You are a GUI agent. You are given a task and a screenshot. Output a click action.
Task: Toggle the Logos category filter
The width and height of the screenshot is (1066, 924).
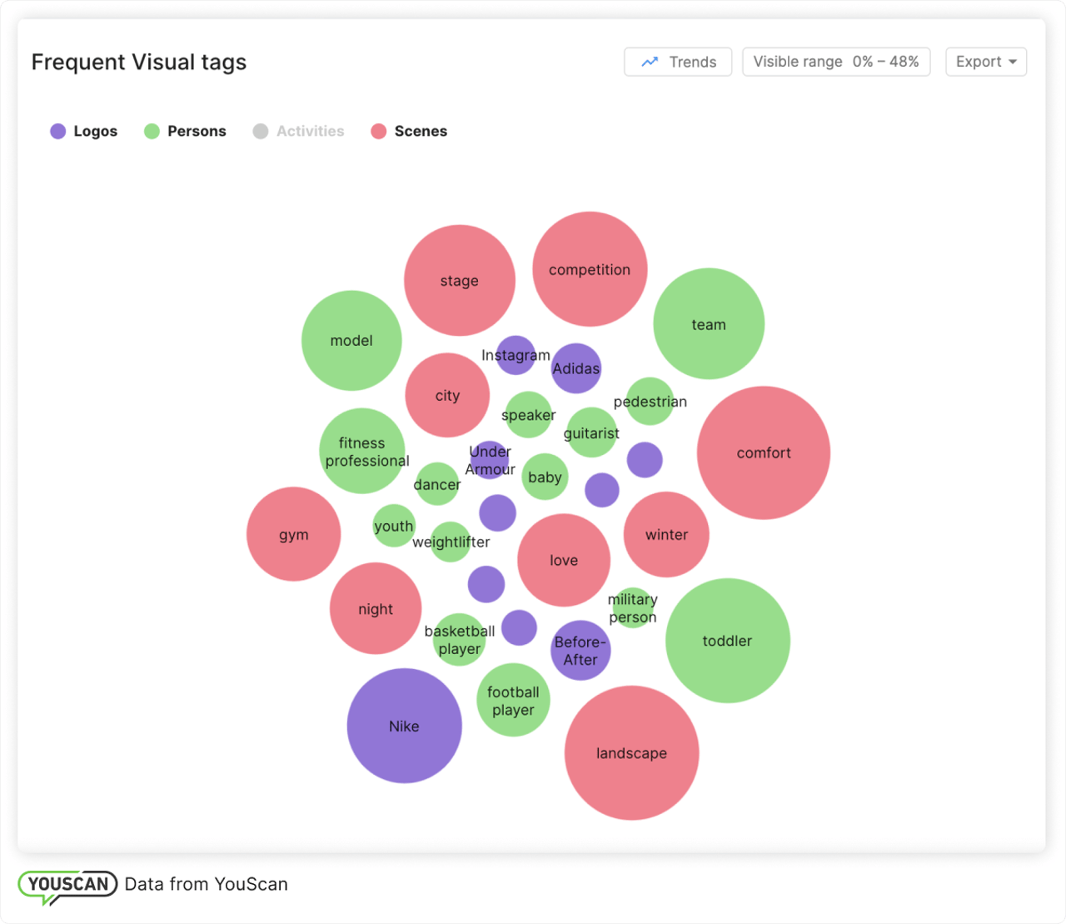pos(83,131)
